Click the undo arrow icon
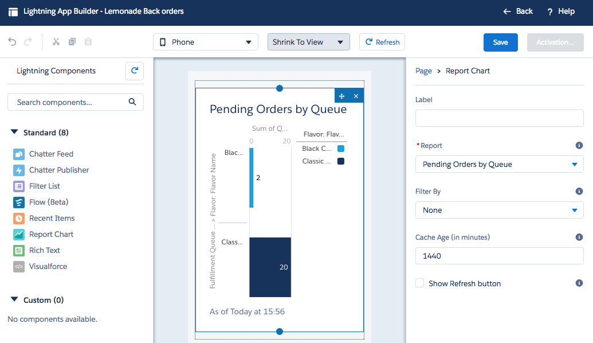Image resolution: width=593 pixels, height=343 pixels. tap(12, 42)
